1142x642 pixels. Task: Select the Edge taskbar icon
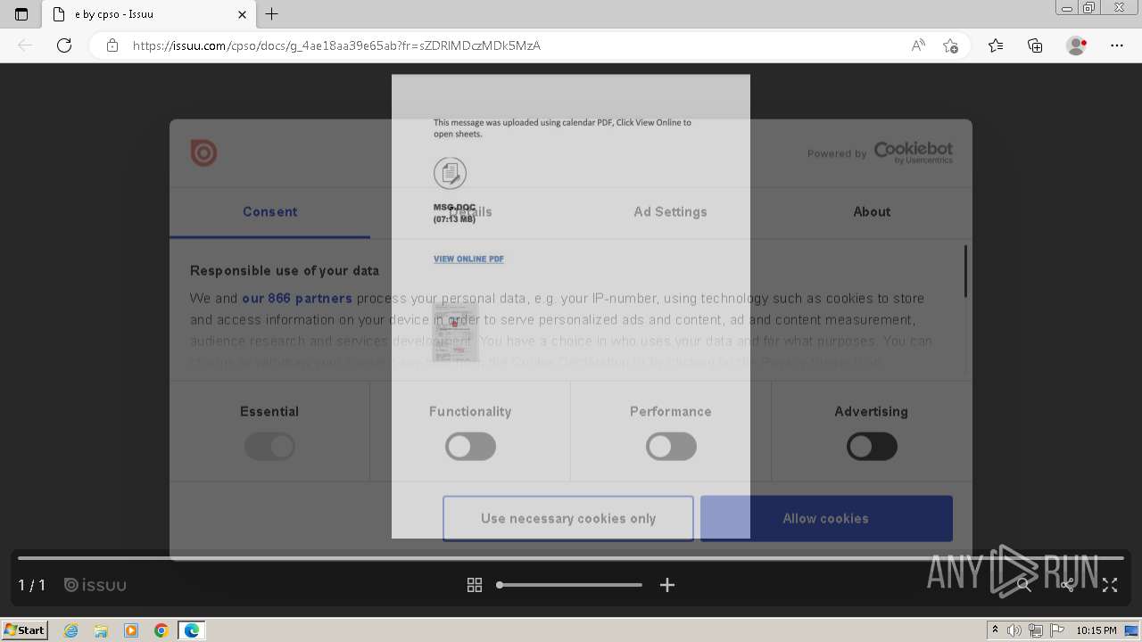[x=192, y=630]
